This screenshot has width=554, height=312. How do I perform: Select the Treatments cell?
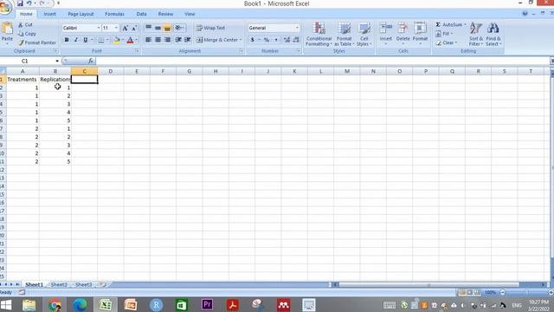click(x=22, y=79)
